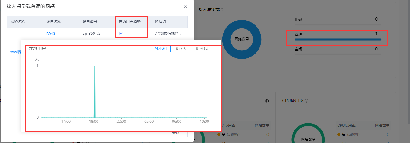
Task: Click the 网络名称 column header
Action: (17, 22)
